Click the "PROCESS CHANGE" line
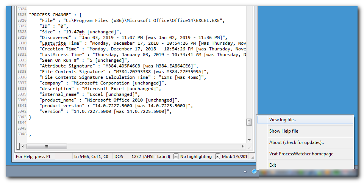This screenshot has height=183, width=364. point(55,15)
